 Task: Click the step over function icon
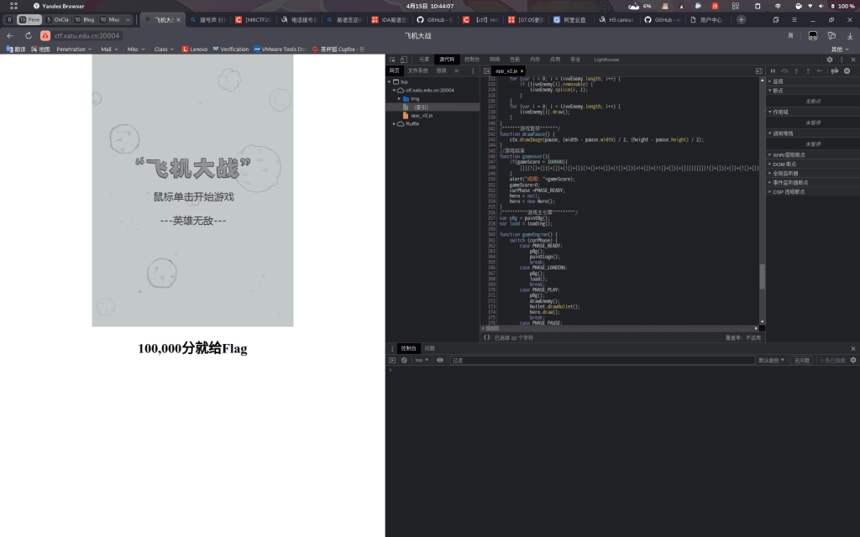tap(784, 70)
